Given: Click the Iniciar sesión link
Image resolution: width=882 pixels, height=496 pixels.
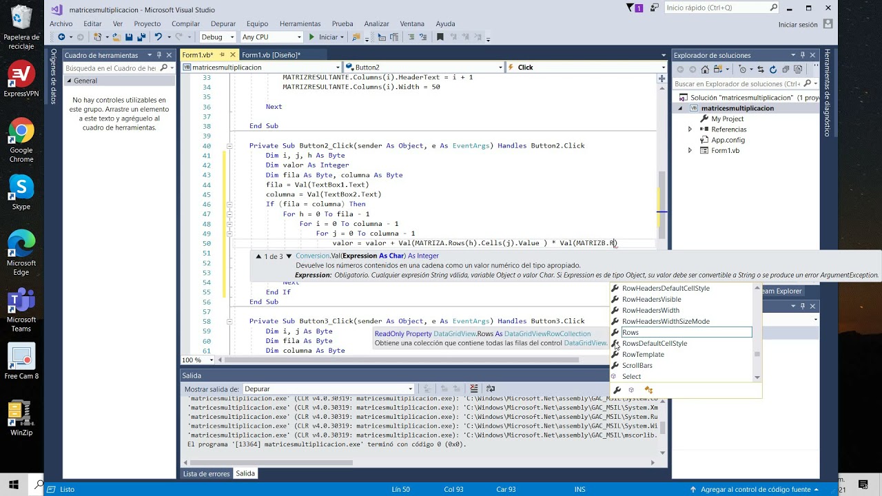Looking at the screenshot, I should 798,25.
